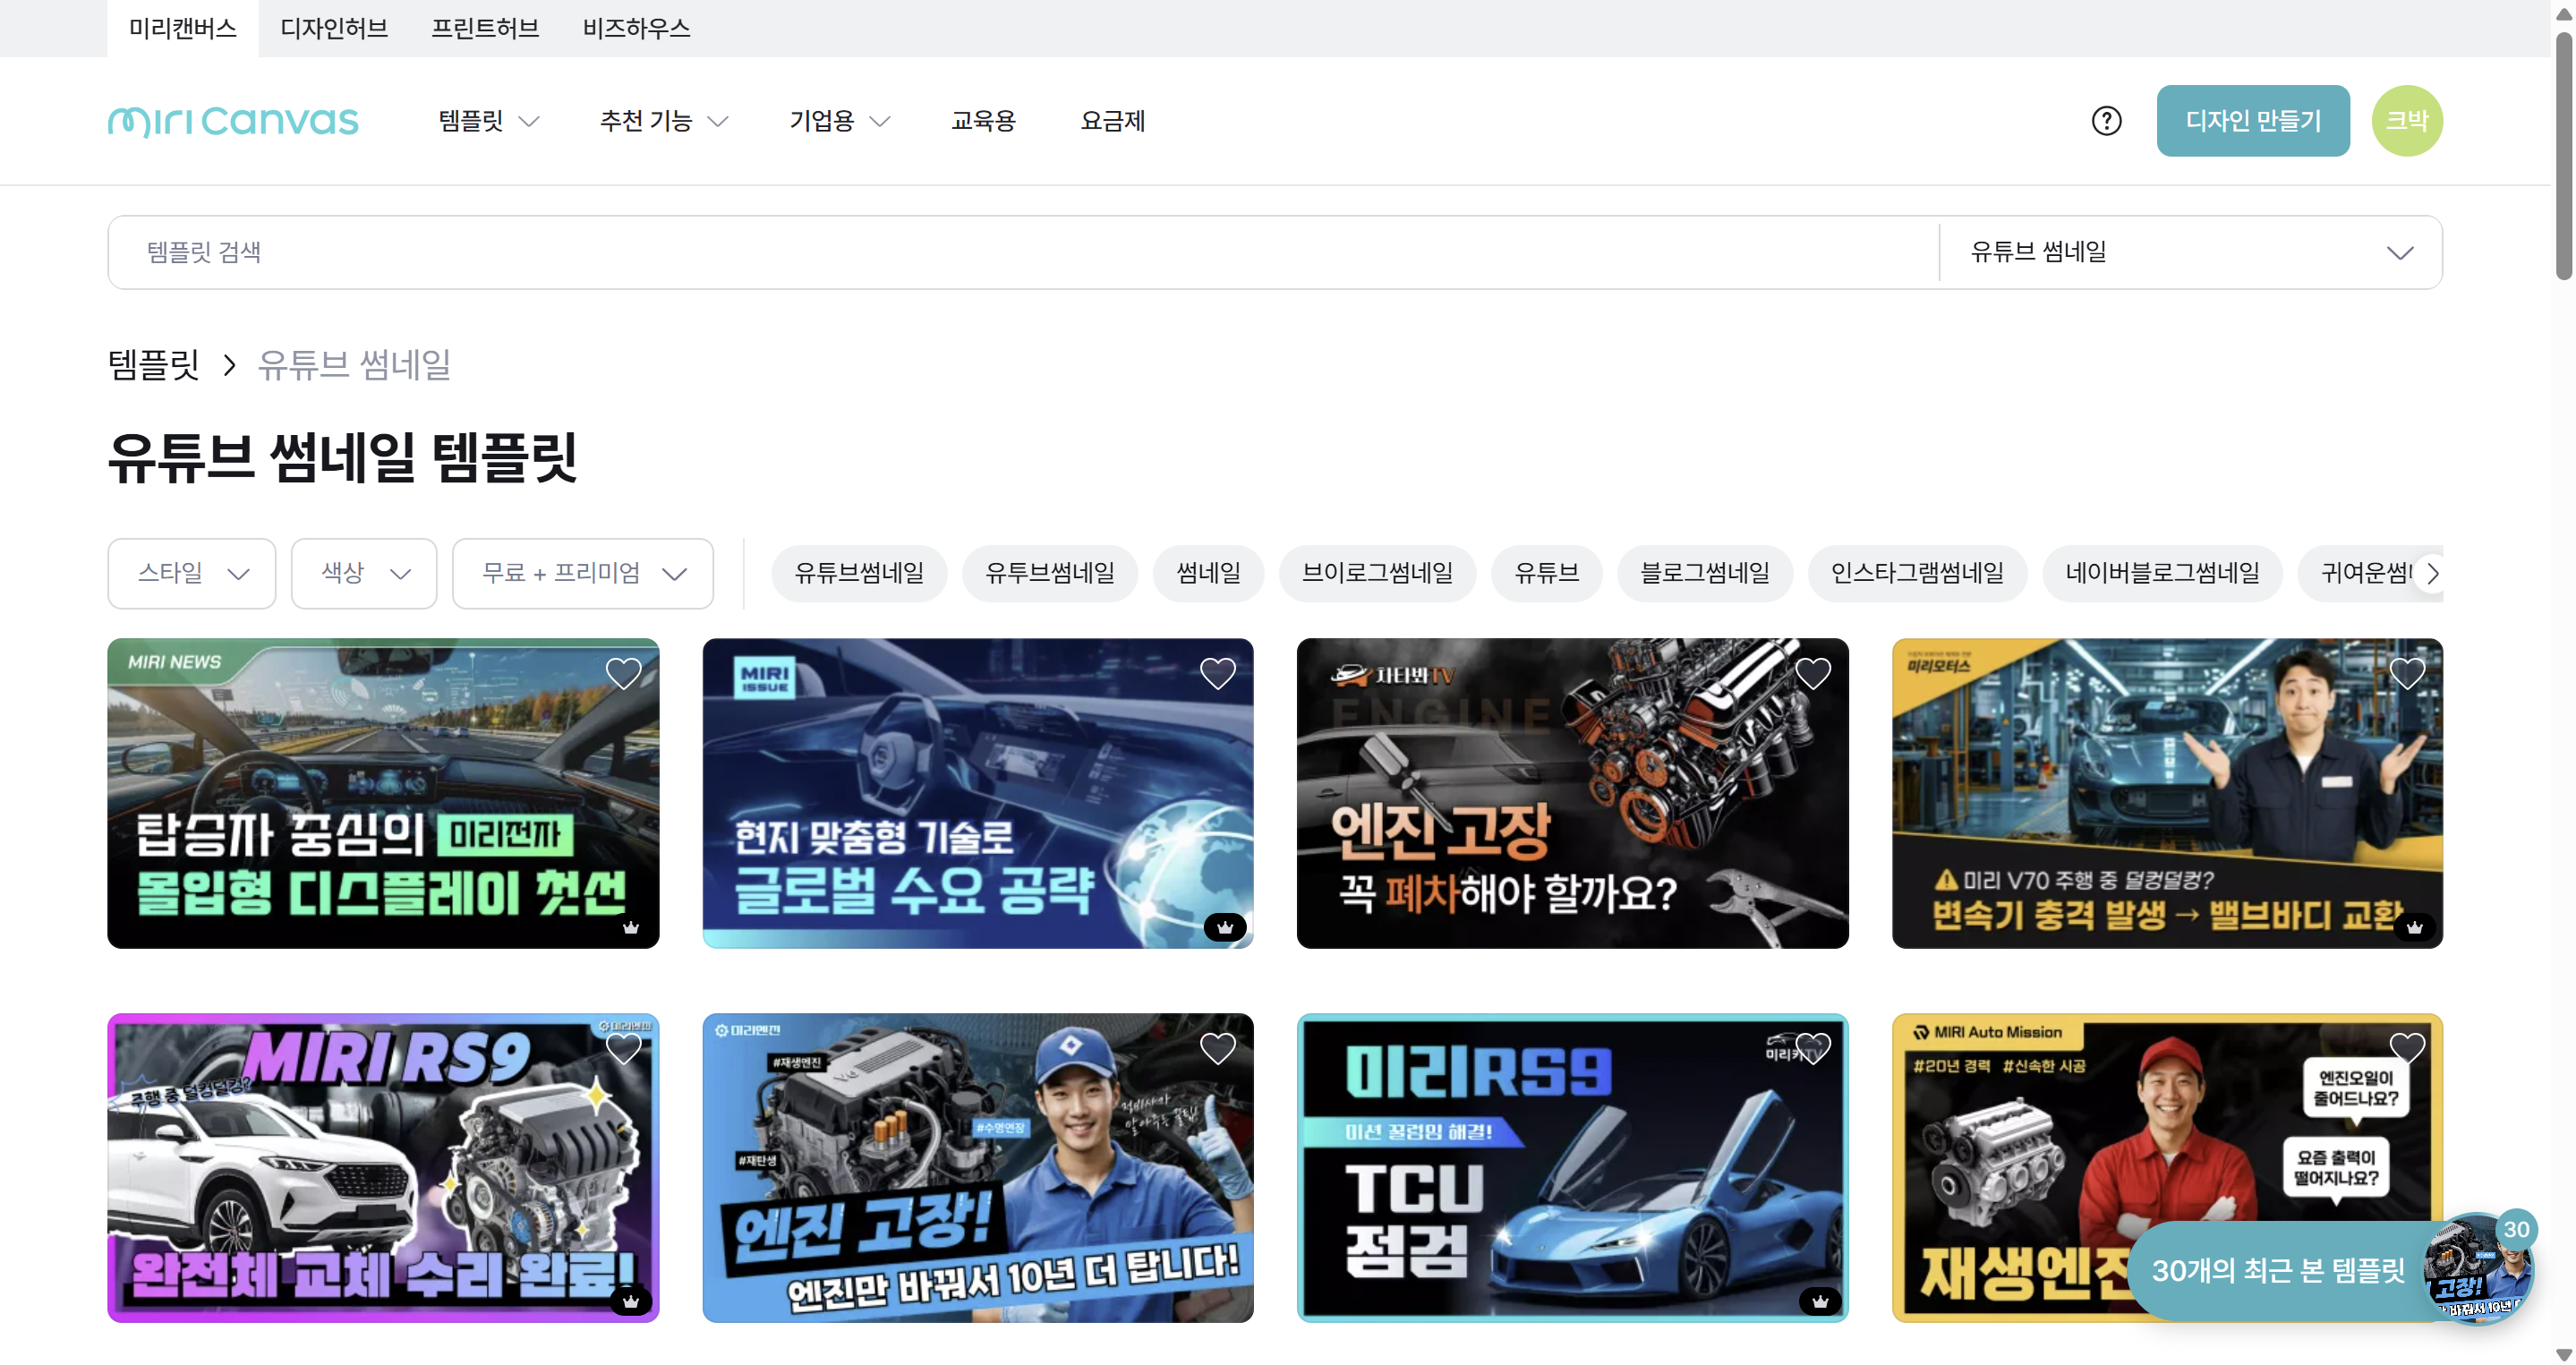Image resolution: width=2576 pixels, height=1365 pixels.
Task: Favorite the 미리RS9 TCU 점검 template heart
Action: click(x=1812, y=1048)
